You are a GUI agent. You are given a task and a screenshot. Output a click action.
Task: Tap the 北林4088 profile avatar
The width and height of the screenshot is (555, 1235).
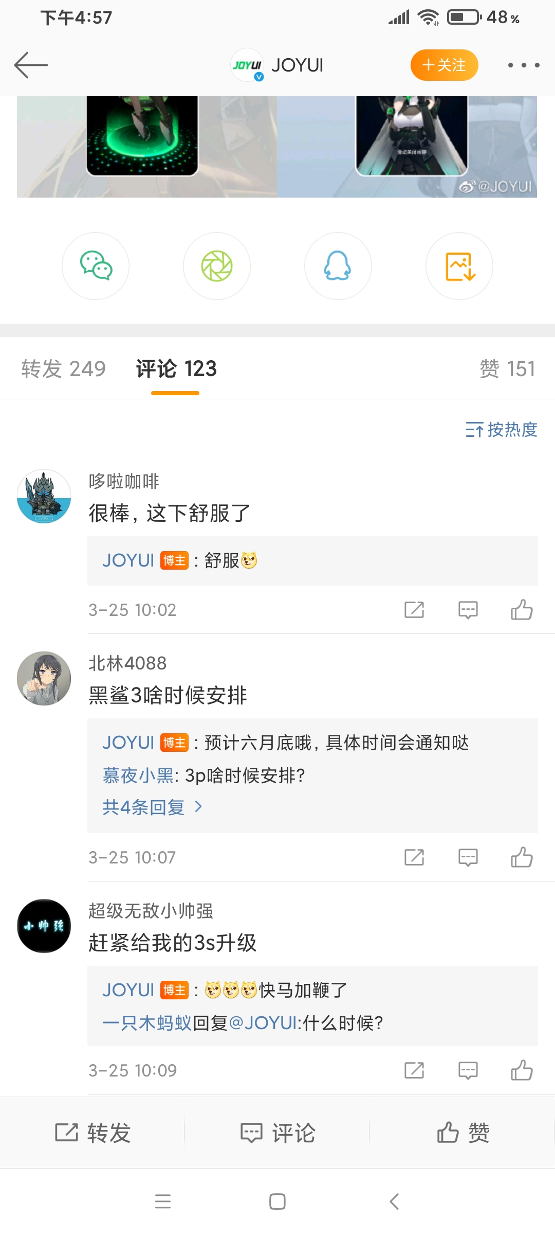pos(44,678)
